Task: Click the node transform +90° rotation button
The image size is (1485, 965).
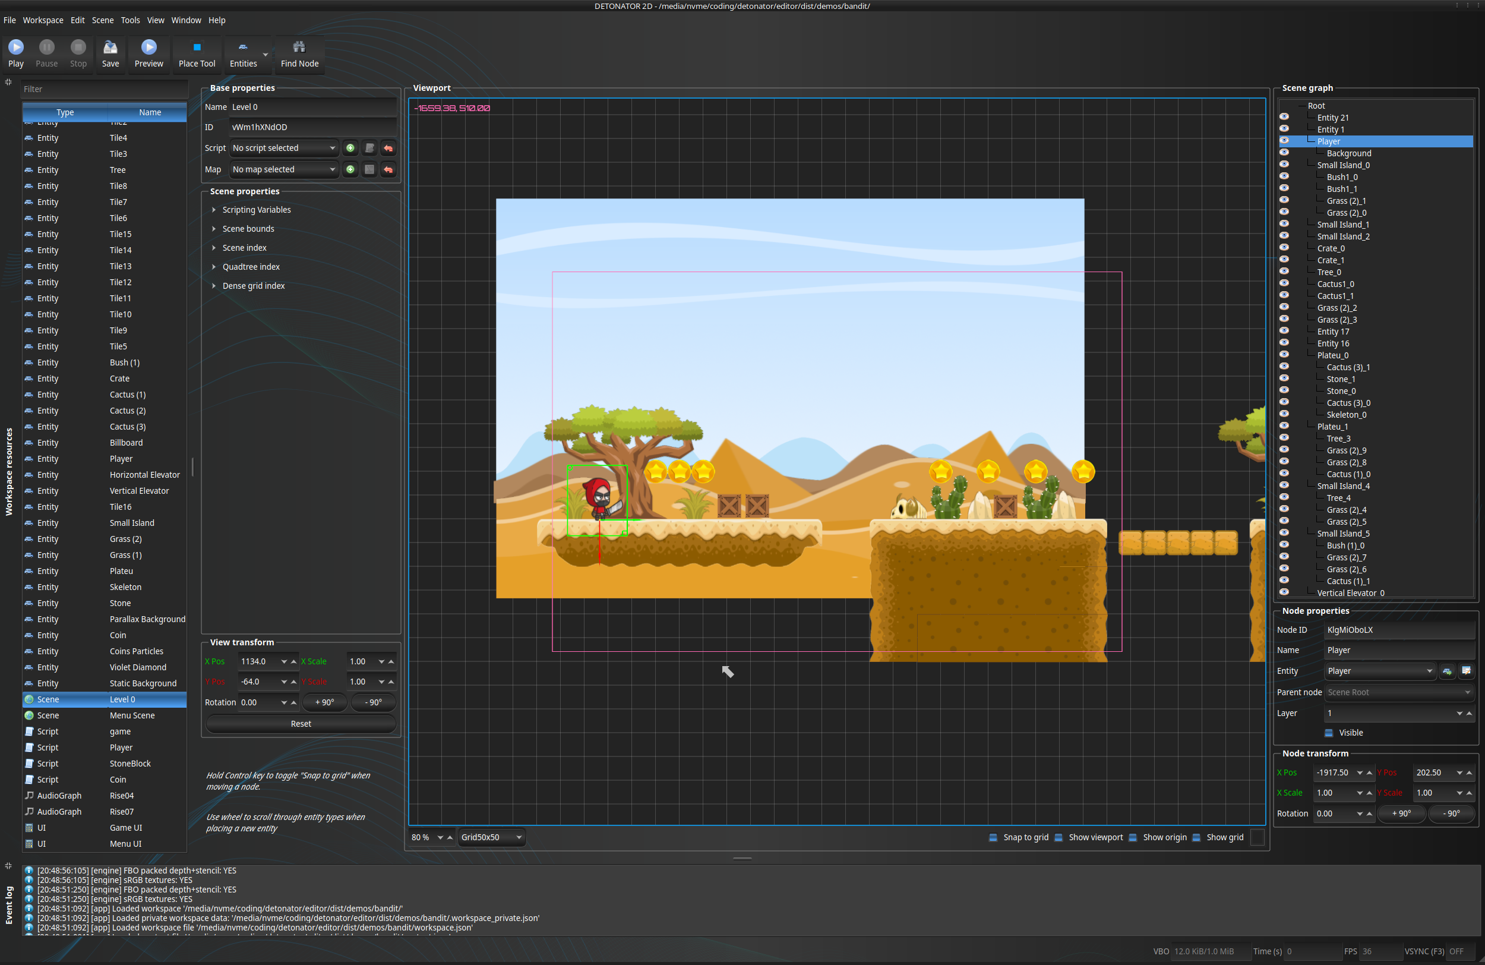Action: pos(1400,814)
